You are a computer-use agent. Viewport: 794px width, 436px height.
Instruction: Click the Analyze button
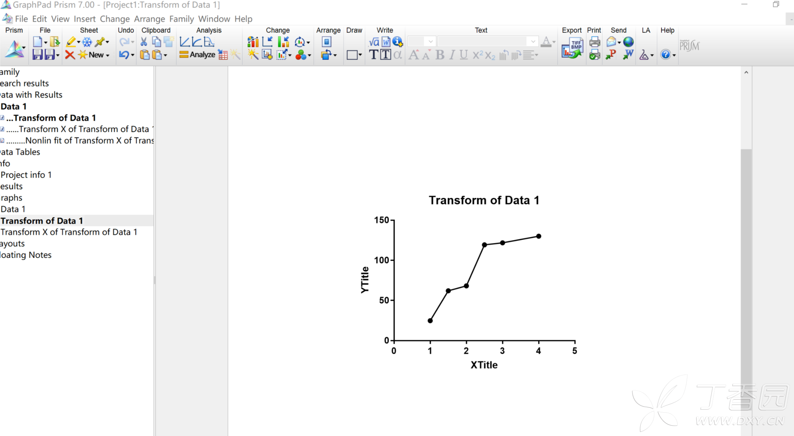click(x=197, y=55)
